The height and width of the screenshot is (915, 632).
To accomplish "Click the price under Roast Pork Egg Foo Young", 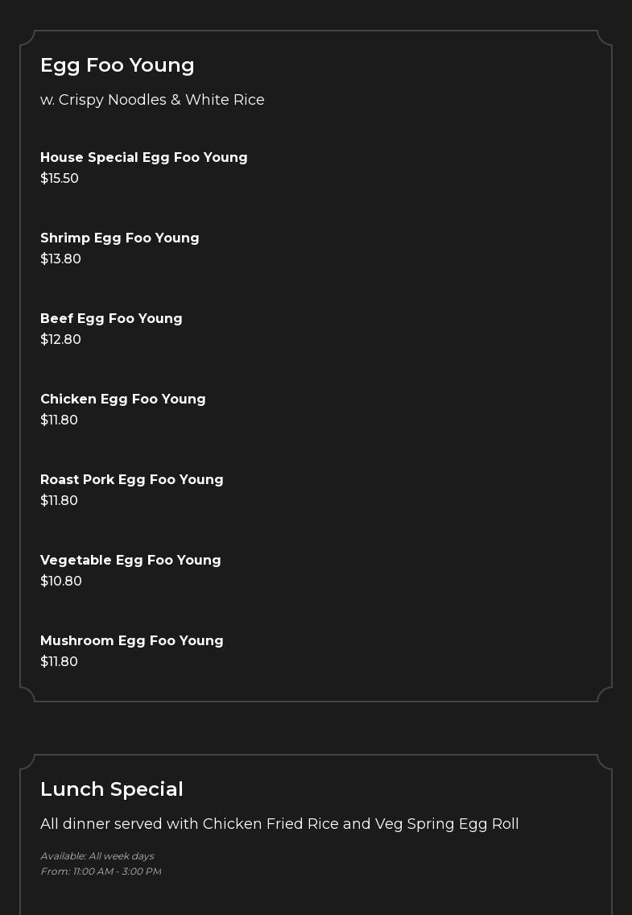I will [60, 501].
